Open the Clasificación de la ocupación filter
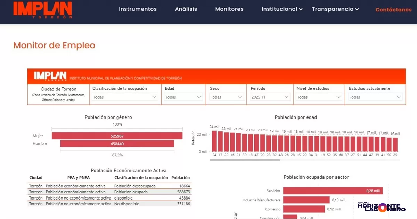Image resolution: width=417 pixels, height=219 pixels. tap(125, 97)
